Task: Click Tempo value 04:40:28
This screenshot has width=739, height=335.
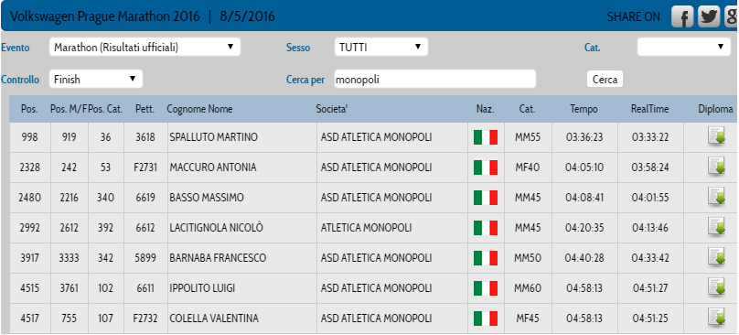Action: (584, 258)
